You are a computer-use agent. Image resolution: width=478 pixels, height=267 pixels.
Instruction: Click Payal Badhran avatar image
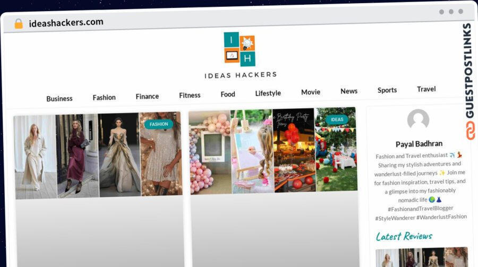tap(418, 119)
